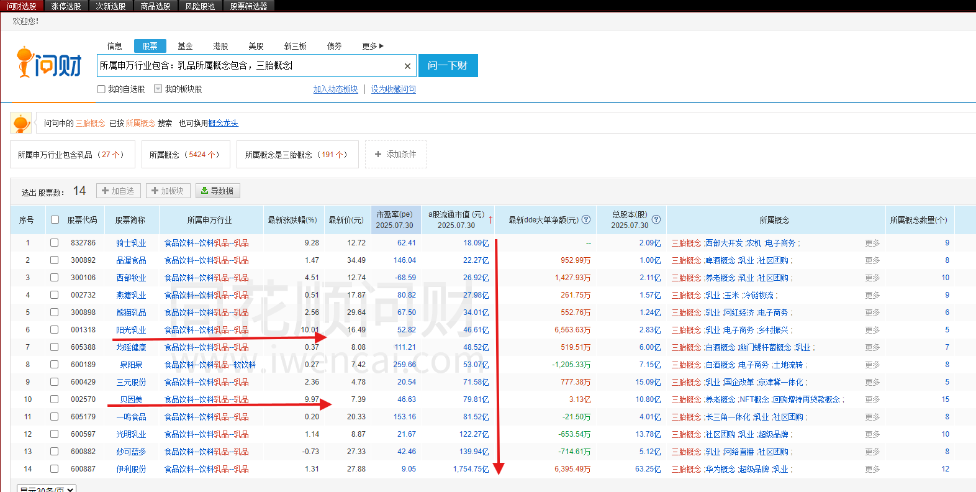Click the 所属概念是三胎概念 filter chip
976x492 pixels.
[297, 155]
